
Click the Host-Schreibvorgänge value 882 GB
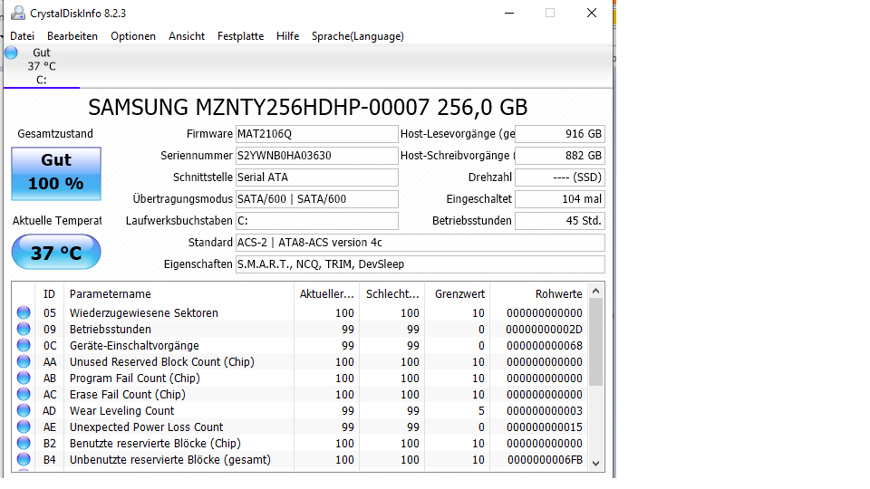(560, 155)
